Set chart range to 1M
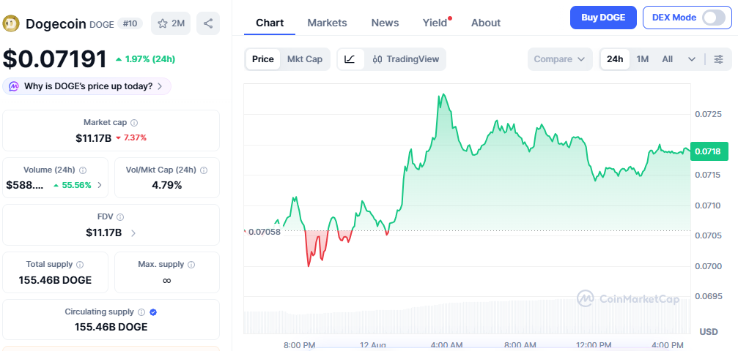The height and width of the screenshot is (351, 738). point(643,59)
